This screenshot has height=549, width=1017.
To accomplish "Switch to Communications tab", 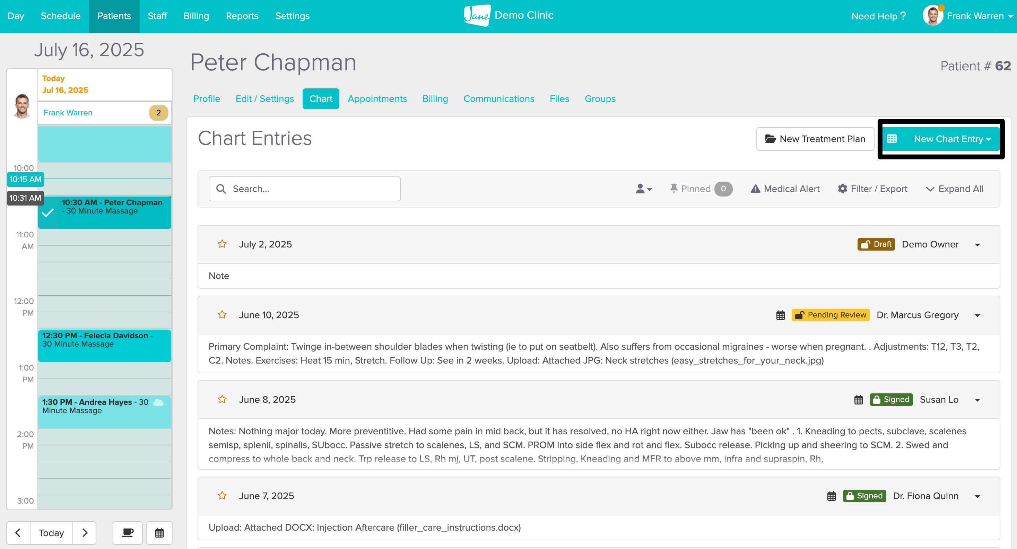I will click(499, 99).
